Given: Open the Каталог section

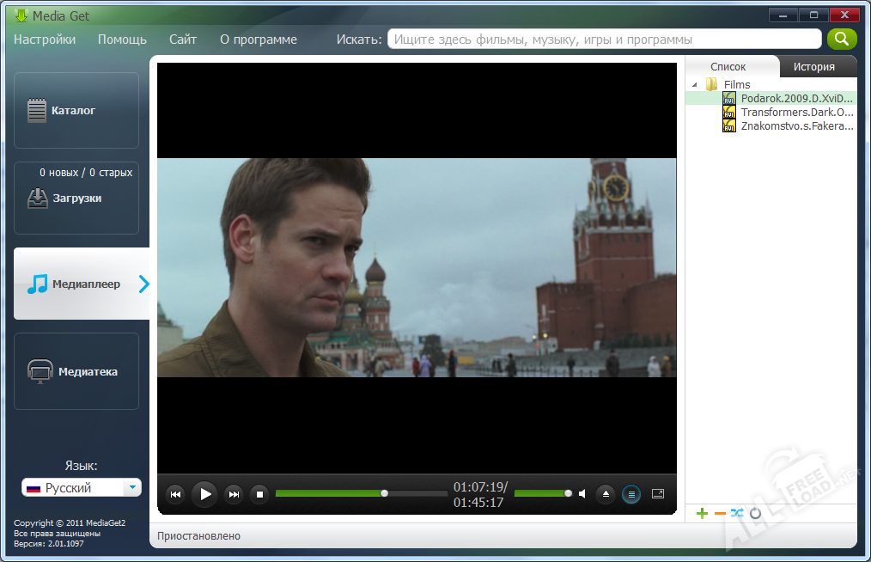Looking at the screenshot, I should click(x=76, y=111).
